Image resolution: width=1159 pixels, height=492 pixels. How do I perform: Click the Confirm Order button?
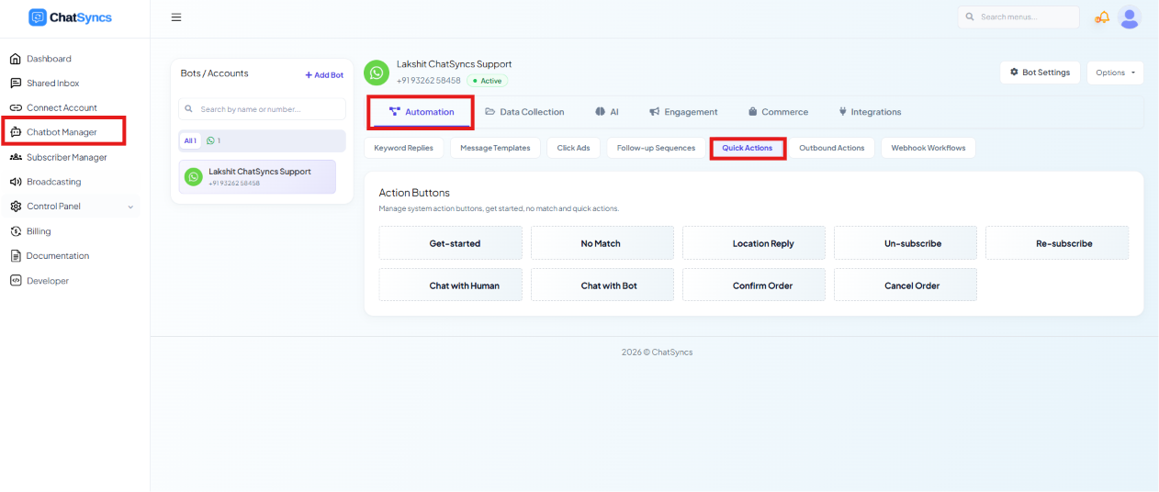[x=754, y=285]
